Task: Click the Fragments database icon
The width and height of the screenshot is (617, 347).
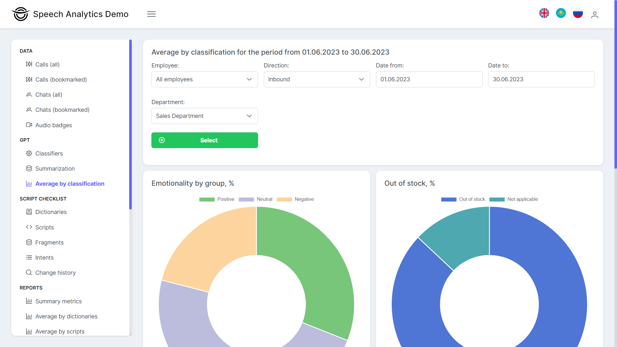Action: tap(29, 242)
